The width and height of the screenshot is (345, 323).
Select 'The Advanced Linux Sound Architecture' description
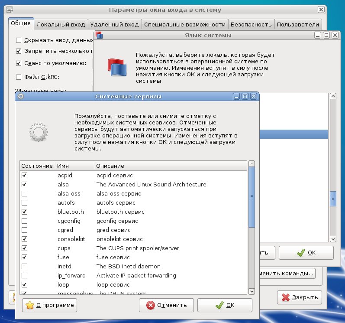click(152, 184)
